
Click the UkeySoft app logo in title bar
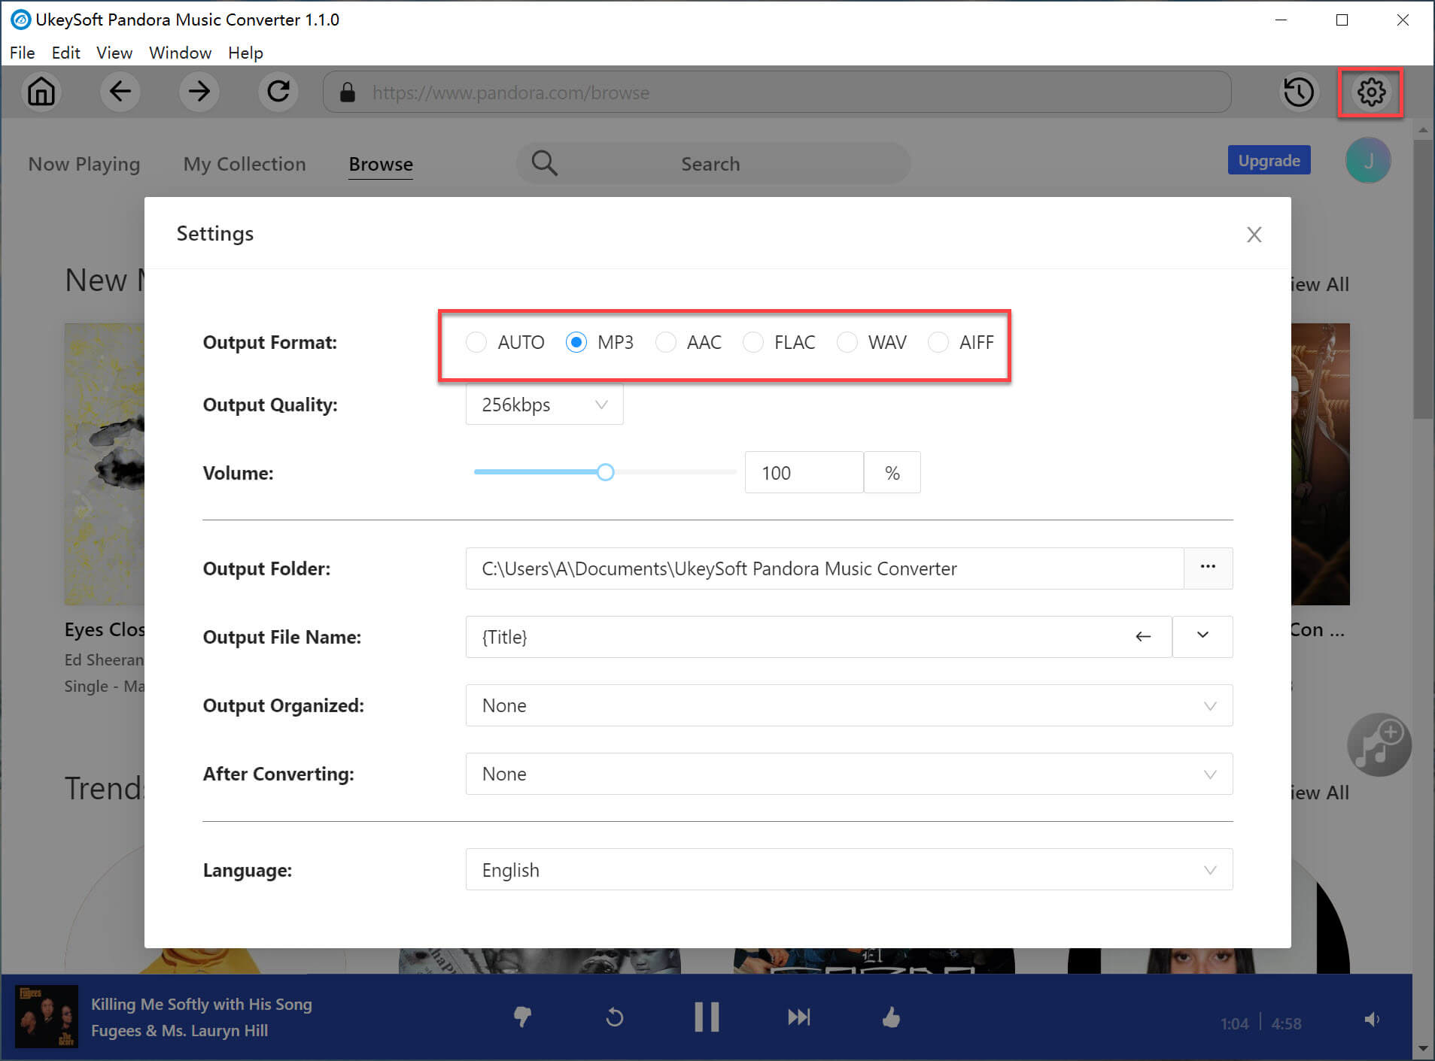(x=20, y=20)
